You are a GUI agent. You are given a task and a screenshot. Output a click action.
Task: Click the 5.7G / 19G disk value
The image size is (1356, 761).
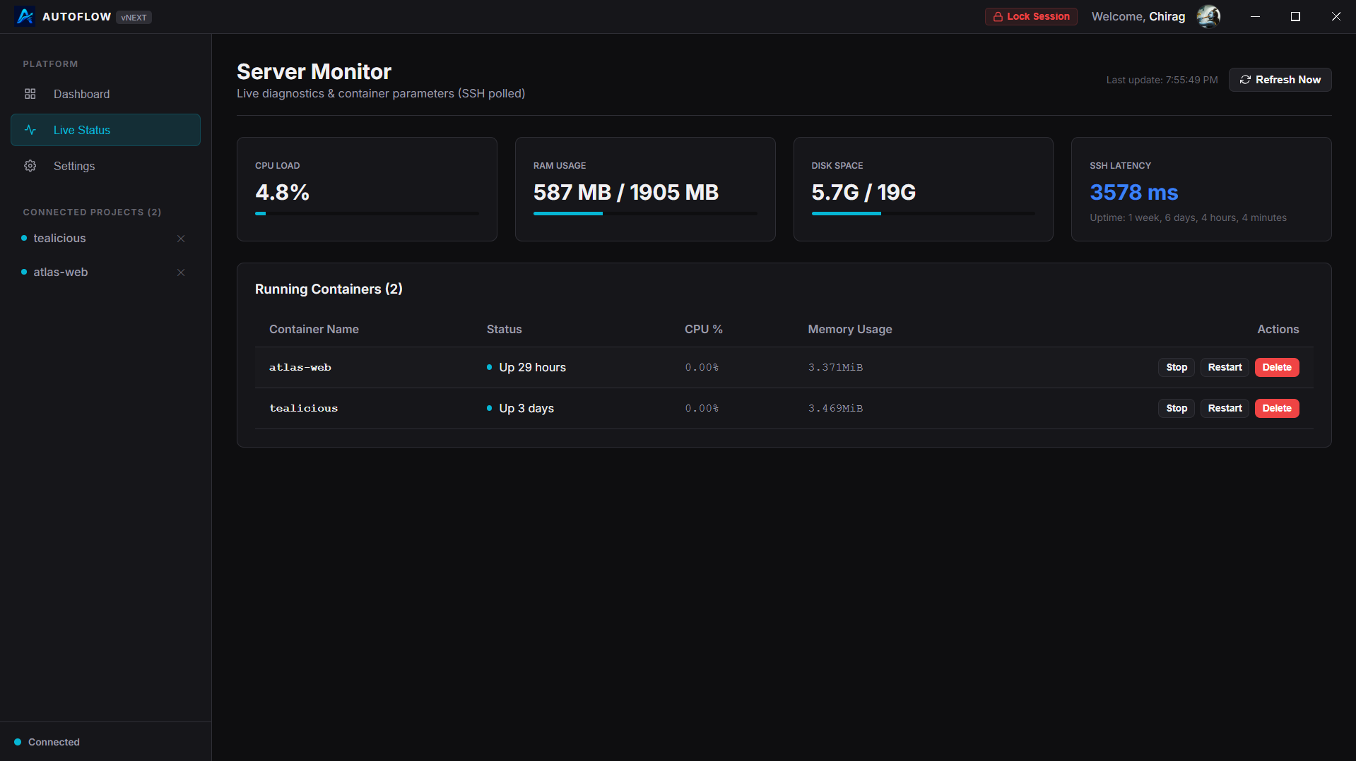pos(863,192)
